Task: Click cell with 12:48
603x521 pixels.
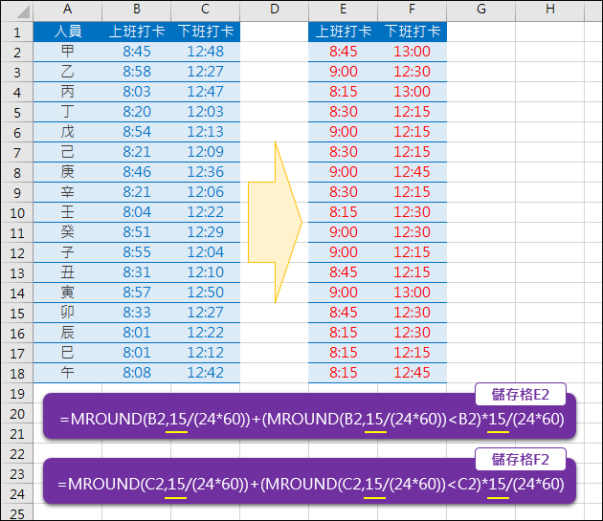Action: click(x=206, y=52)
